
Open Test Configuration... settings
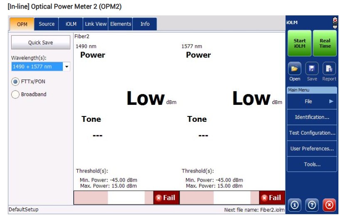tap(312, 133)
